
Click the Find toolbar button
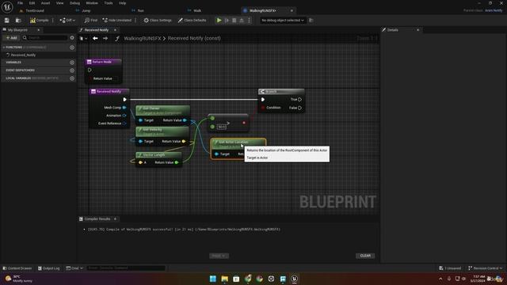coord(91,21)
